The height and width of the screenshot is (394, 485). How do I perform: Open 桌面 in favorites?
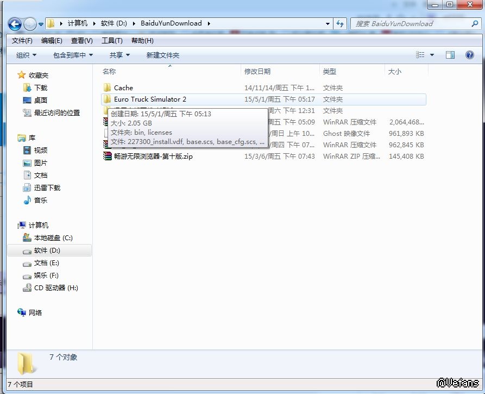point(41,101)
